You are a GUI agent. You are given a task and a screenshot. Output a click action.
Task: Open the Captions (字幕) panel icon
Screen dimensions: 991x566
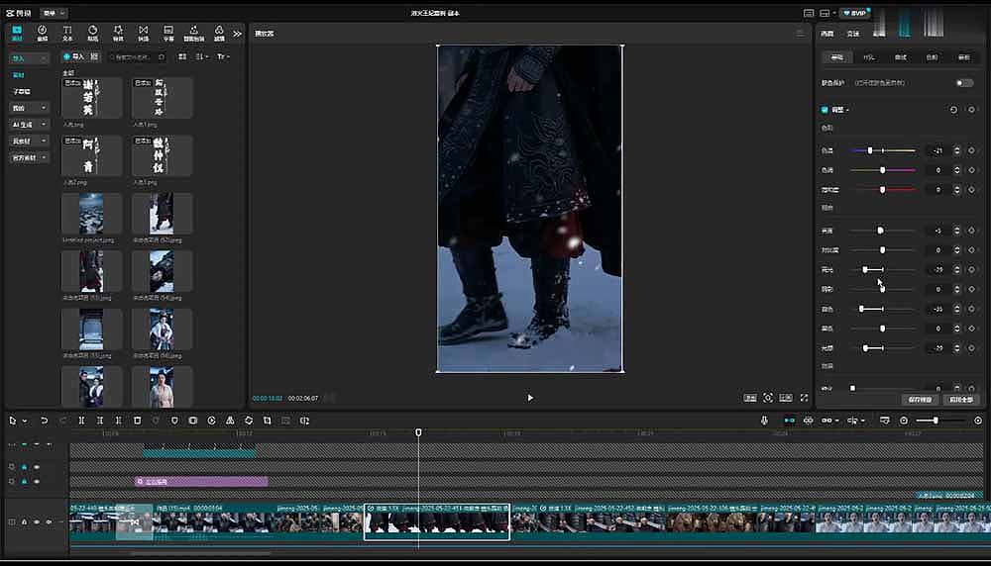(x=168, y=33)
